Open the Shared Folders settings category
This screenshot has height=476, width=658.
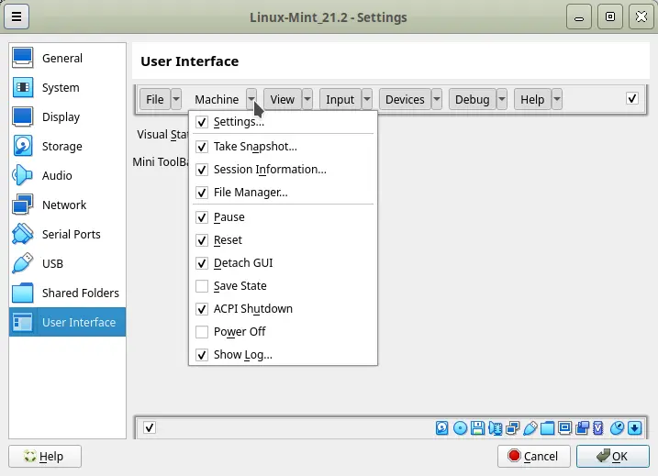80,293
